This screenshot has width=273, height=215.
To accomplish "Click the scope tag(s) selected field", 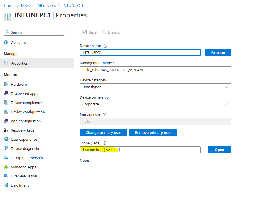I will [140, 150].
